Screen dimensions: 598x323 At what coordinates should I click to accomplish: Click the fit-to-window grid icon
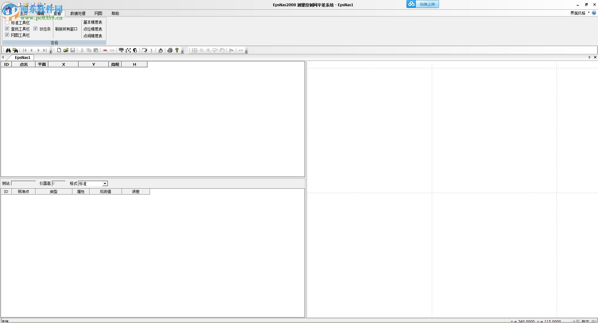pos(195,50)
